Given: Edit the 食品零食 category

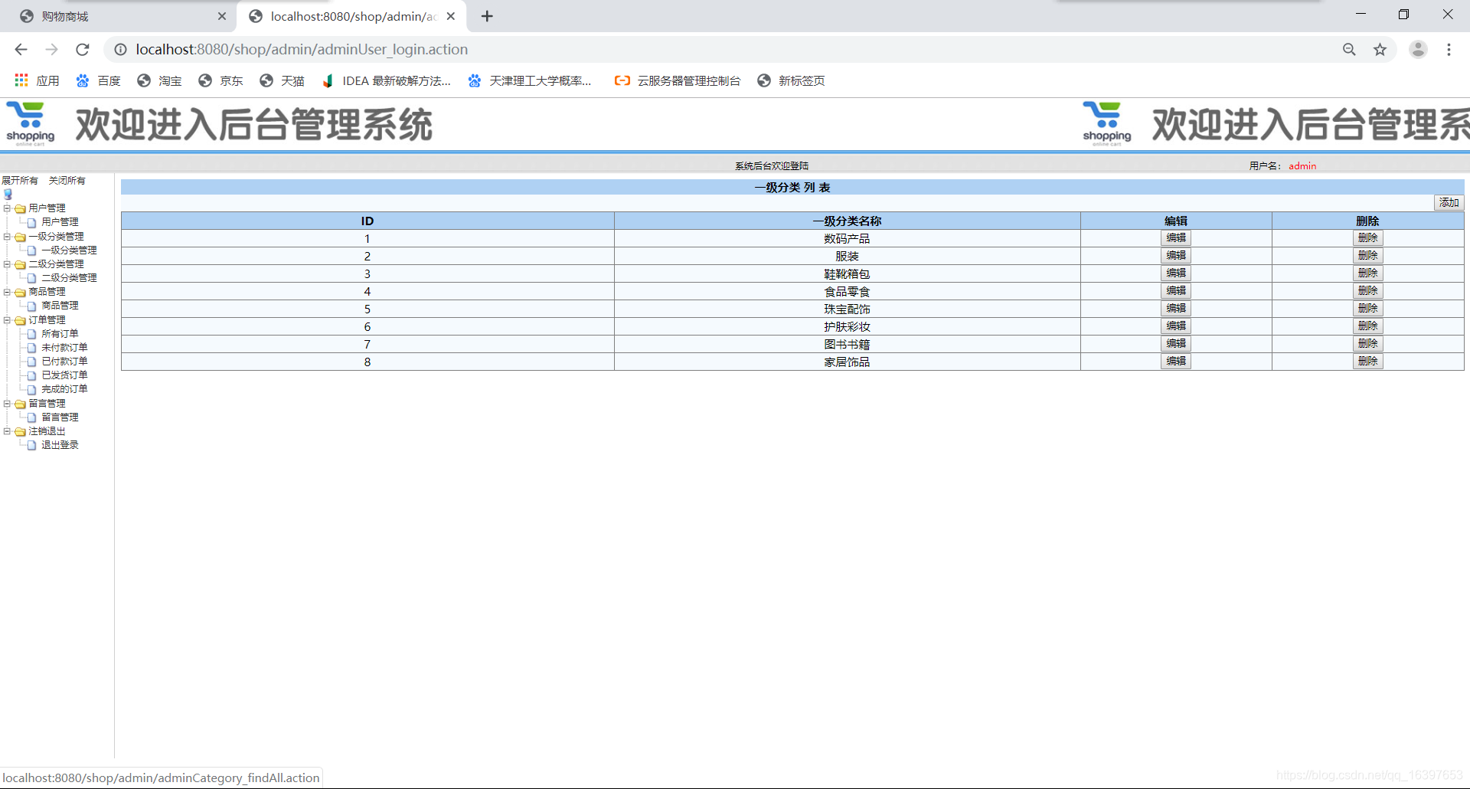Looking at the screenshot, I should click(x=1176, y=291).
